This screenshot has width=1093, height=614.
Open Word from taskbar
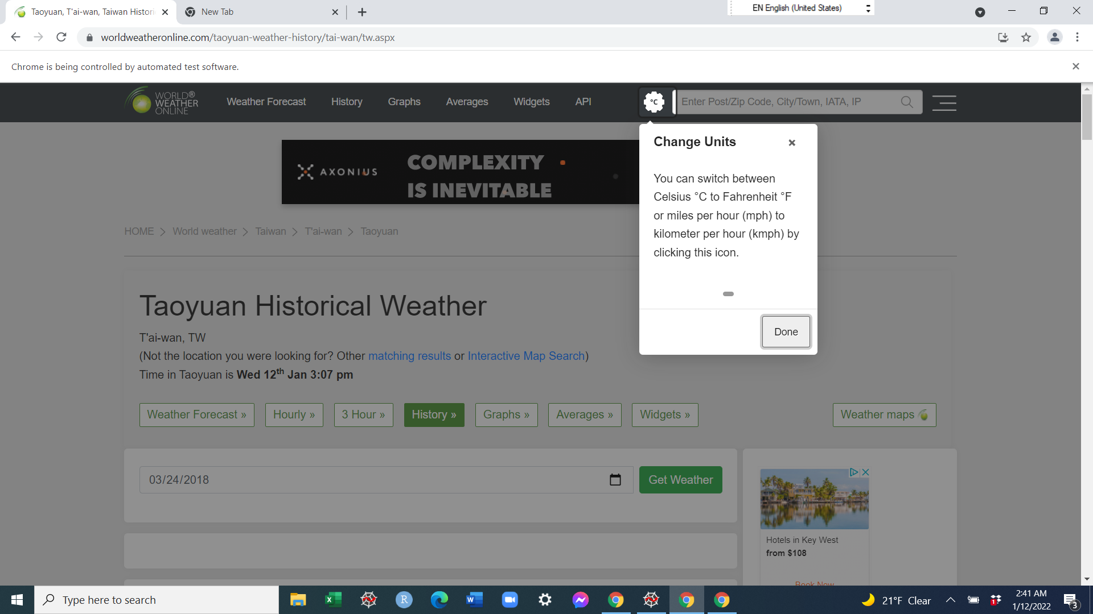click(474, 600)
